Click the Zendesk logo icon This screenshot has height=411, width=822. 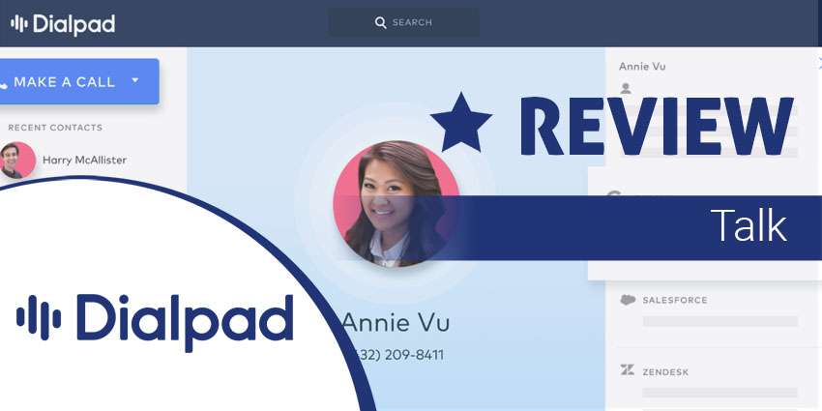pyautogui.click(x=628, y=370)
